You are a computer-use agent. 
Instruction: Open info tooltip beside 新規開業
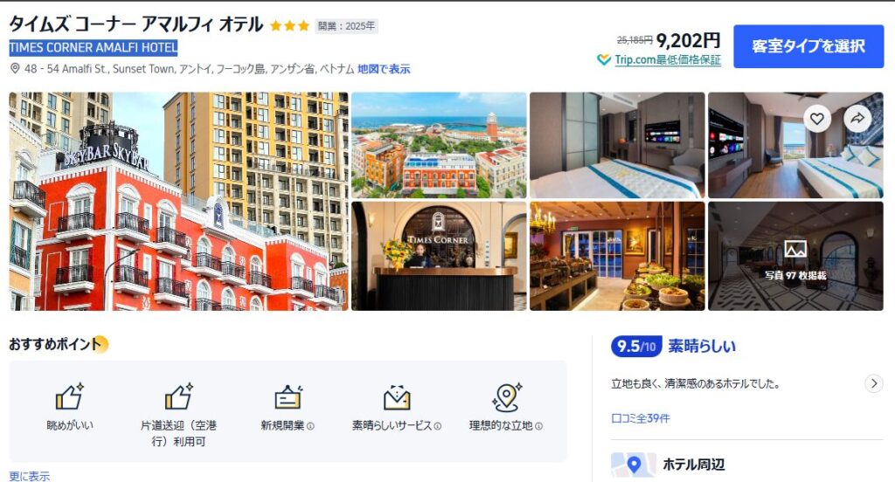[310, 426]
